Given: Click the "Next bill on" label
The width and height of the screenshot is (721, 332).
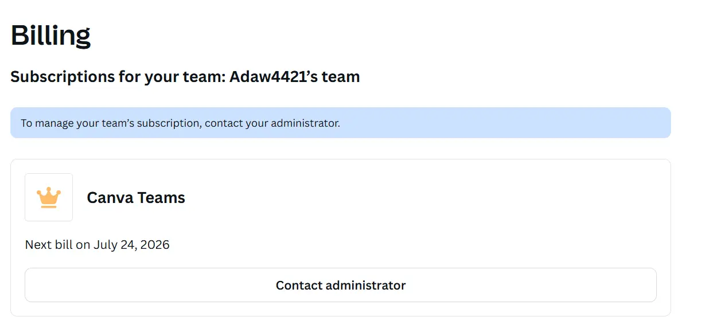Looking at the screenshot, I should tap(58, 245).
